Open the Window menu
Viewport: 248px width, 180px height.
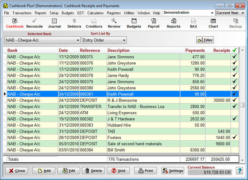(x=144, y=13)
